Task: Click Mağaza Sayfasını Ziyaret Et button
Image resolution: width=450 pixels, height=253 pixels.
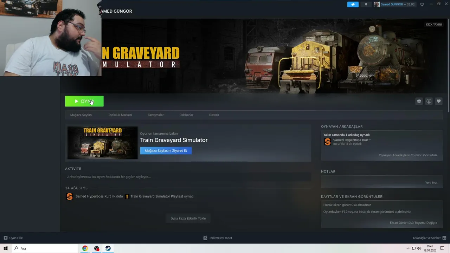Action: (x=166, y=151)
